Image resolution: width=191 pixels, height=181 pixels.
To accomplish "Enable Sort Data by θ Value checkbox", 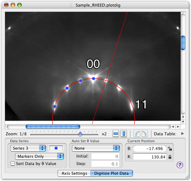I will (x=13, y=163).
